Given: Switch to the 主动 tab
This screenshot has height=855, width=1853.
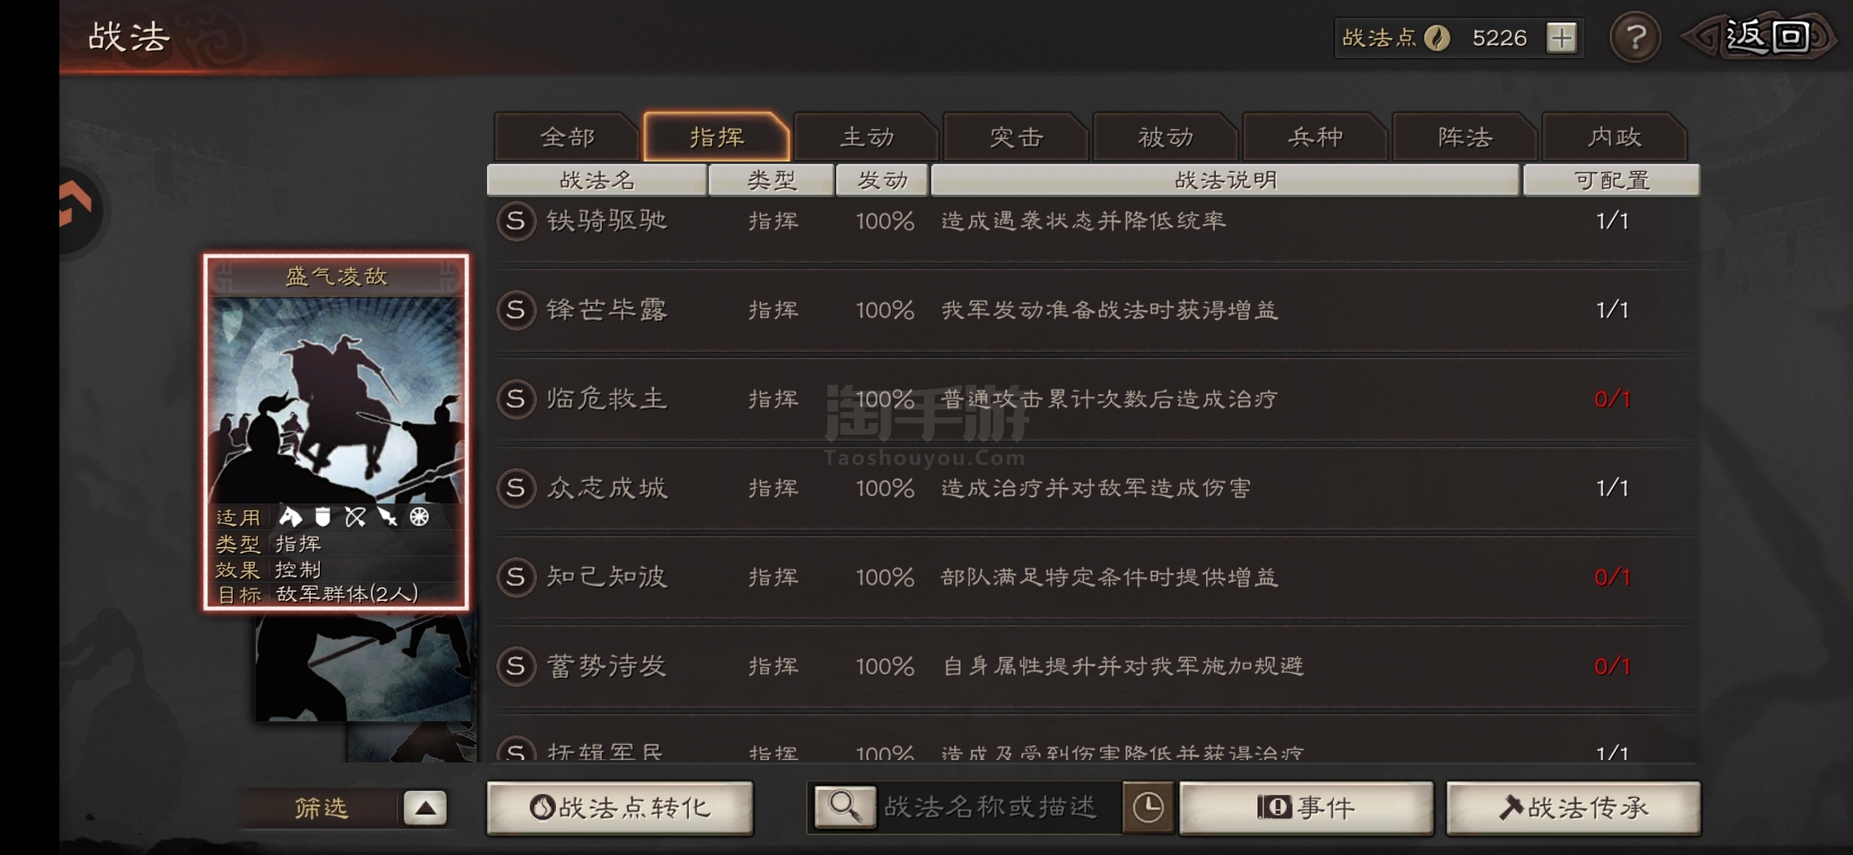Looking at the screenshot, I should pyautogui.click(x=866, y=138).
